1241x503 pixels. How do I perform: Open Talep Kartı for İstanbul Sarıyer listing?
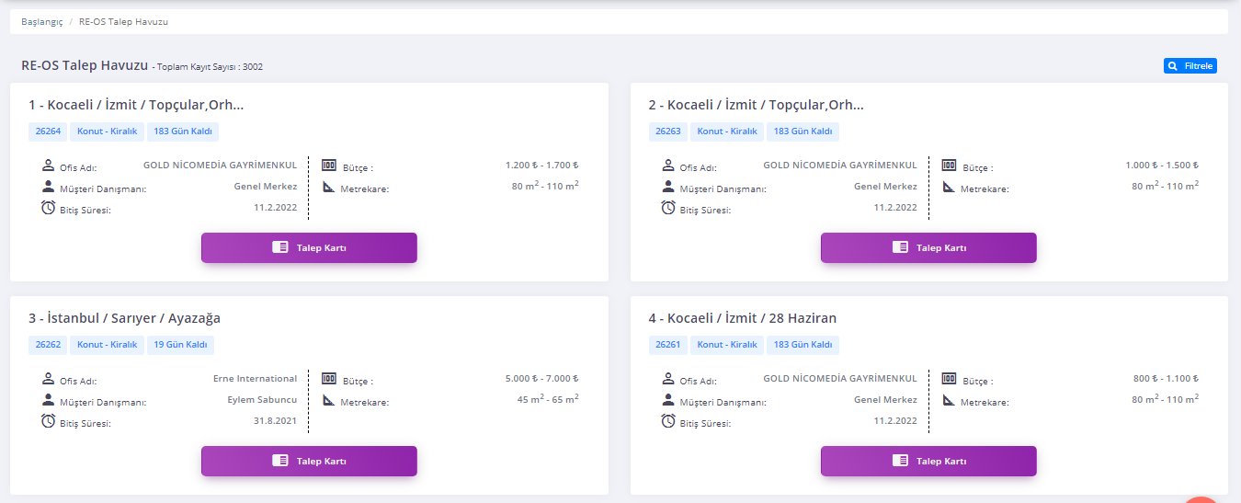(309, 461)
